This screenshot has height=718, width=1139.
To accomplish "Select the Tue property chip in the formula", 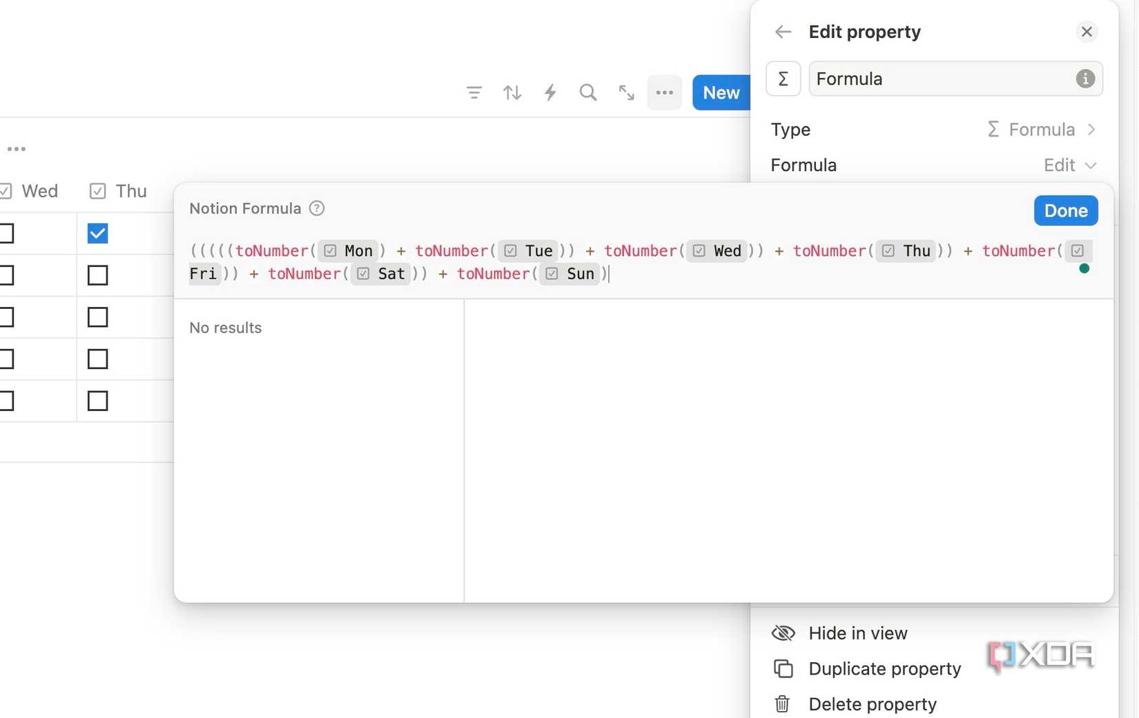I will pos(529,251).
